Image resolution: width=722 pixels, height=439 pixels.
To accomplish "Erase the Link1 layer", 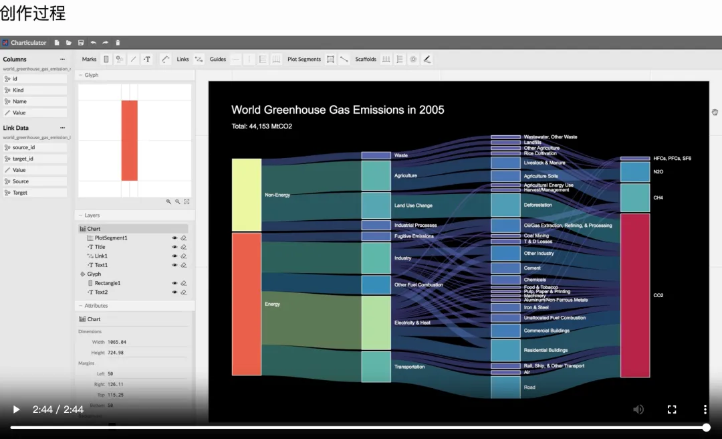I will coord(183,256).
